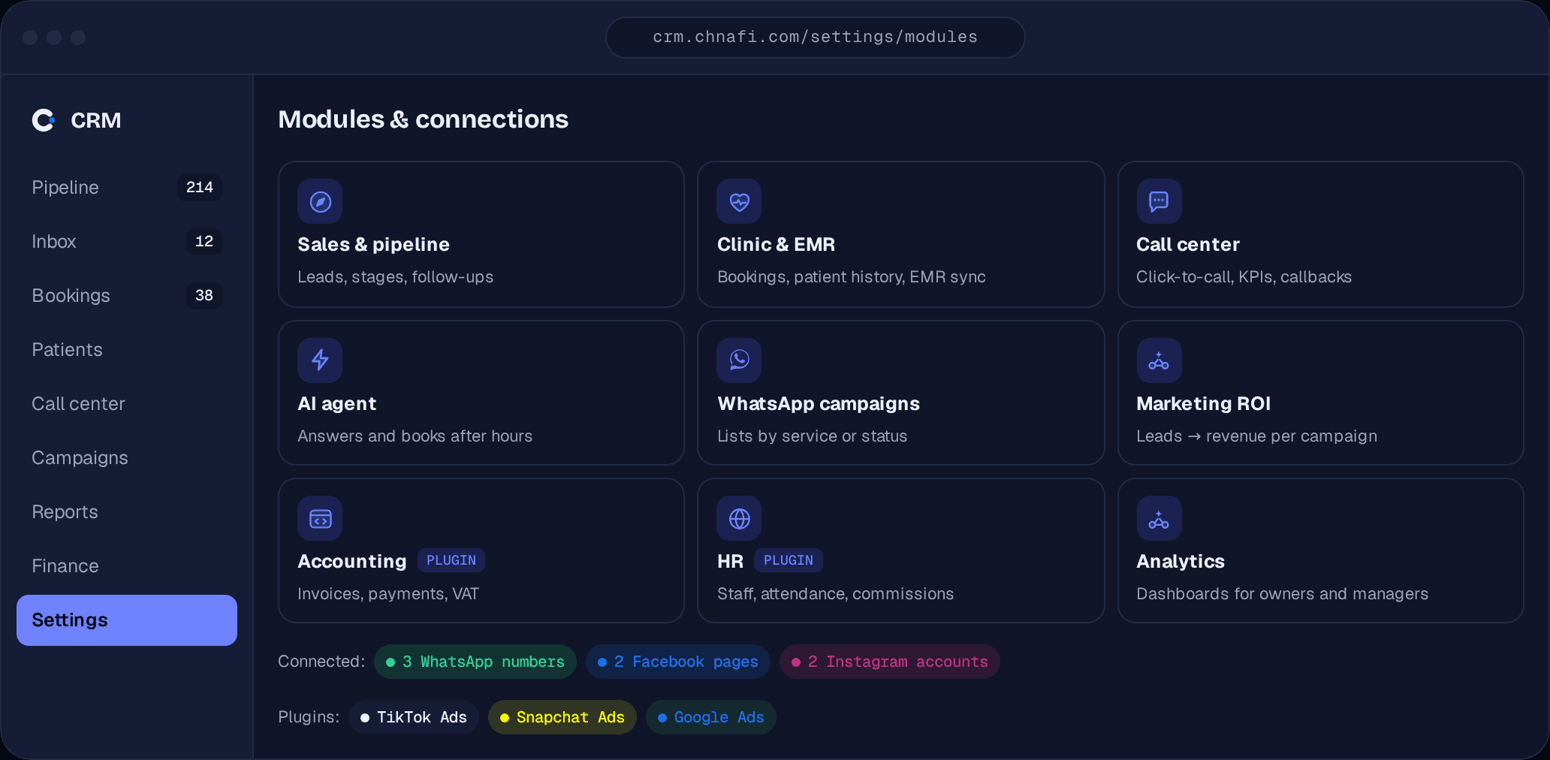The image size is (1550, 760).
Task: Click the Clinic & EMR title
Action: tap(776, 244)
